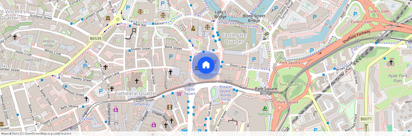Image resolution: width=412 pixels, height=136 pixels.
Task: Click the Cathedral Quarter label
Action: [136, 93]
